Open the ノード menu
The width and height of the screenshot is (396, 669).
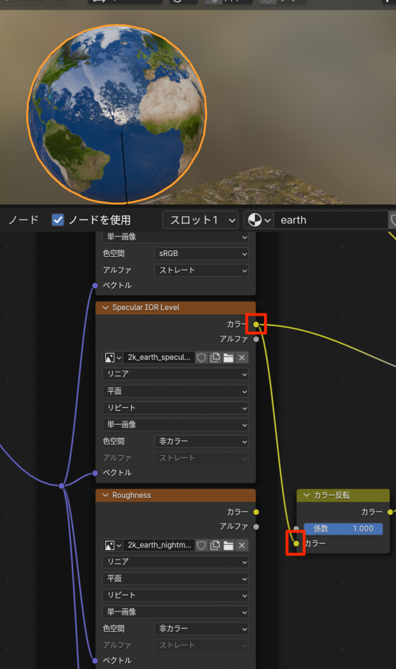pyautogui.click(x=24, y=220)
